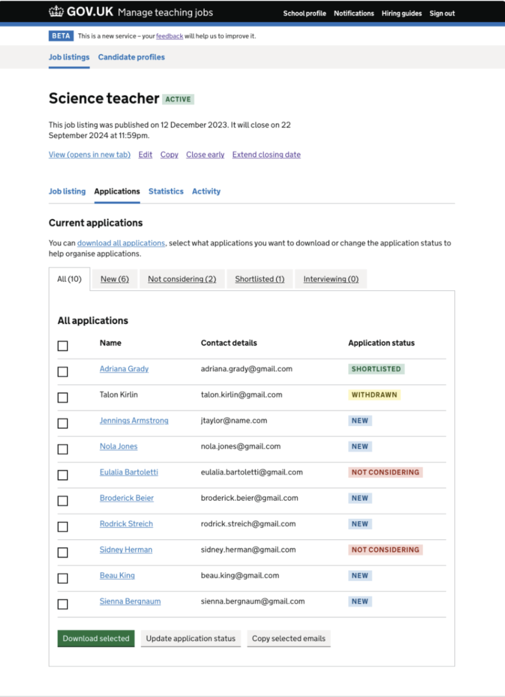
Task: Click Update application status button
Action: [x=191, y=639]
